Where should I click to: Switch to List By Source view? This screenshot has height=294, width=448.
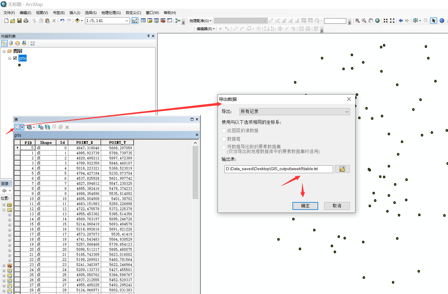point(11,43)
